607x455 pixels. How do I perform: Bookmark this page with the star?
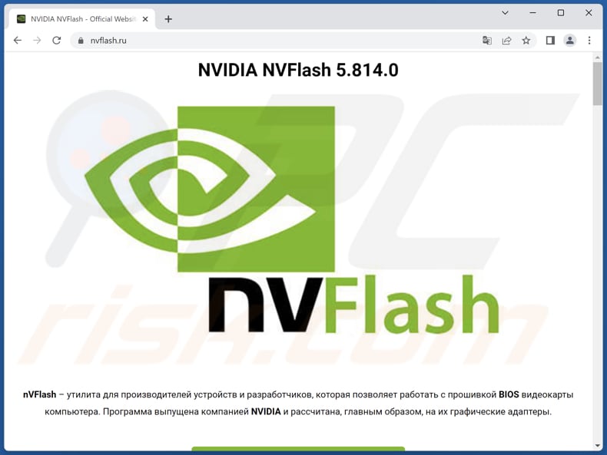(x=526, y=40)
